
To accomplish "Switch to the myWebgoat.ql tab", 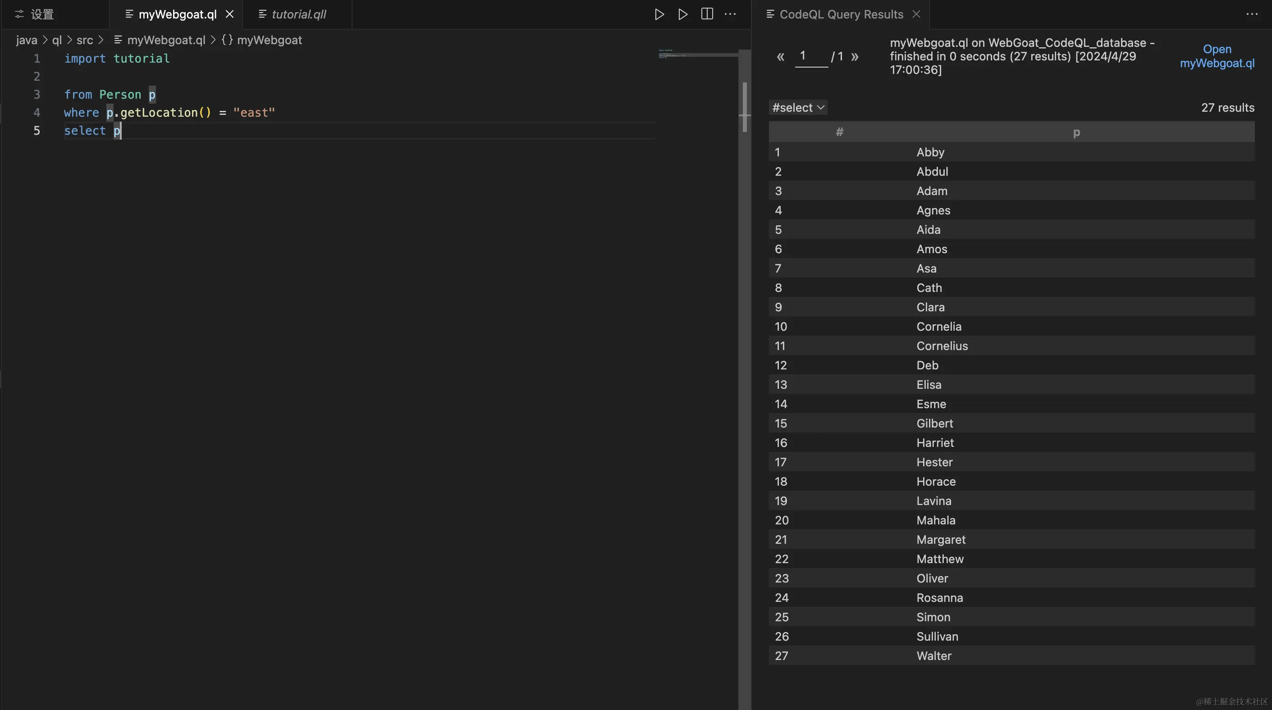I will click(176, 14).
